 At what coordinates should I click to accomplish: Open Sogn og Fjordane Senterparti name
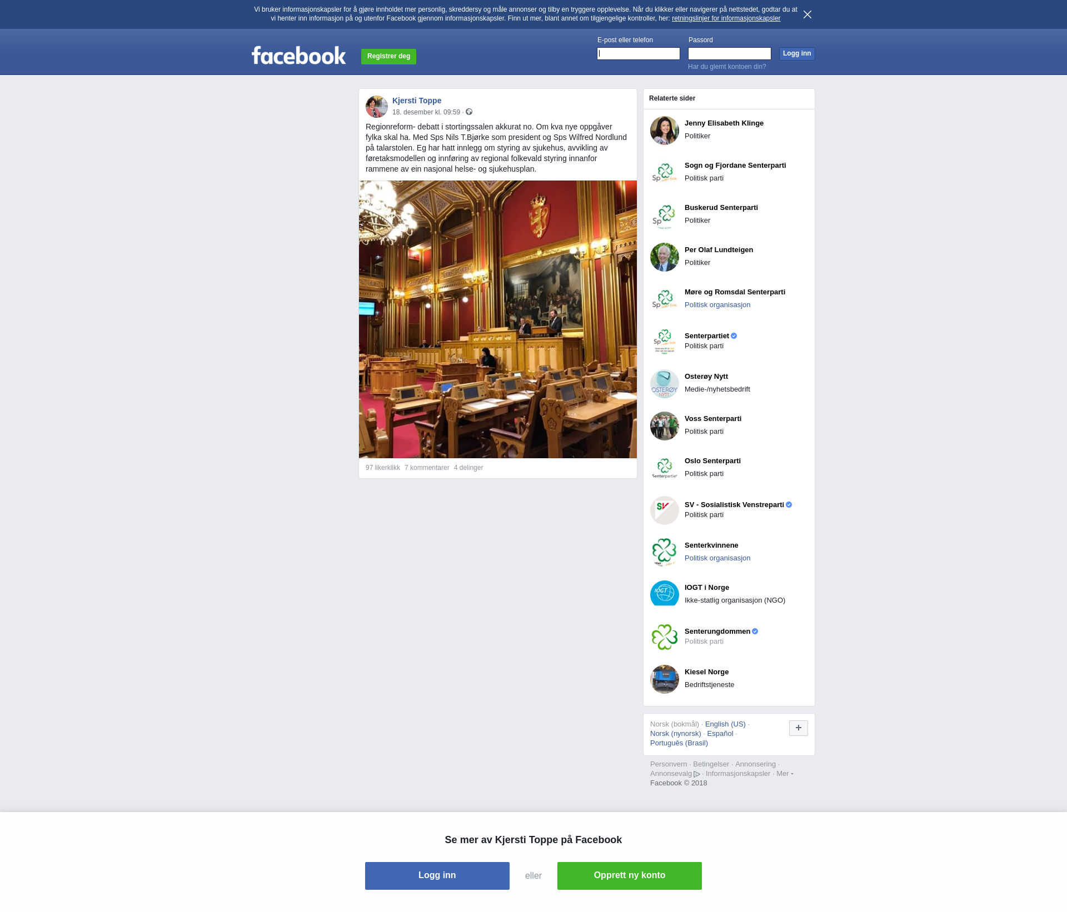pos(735,166)
